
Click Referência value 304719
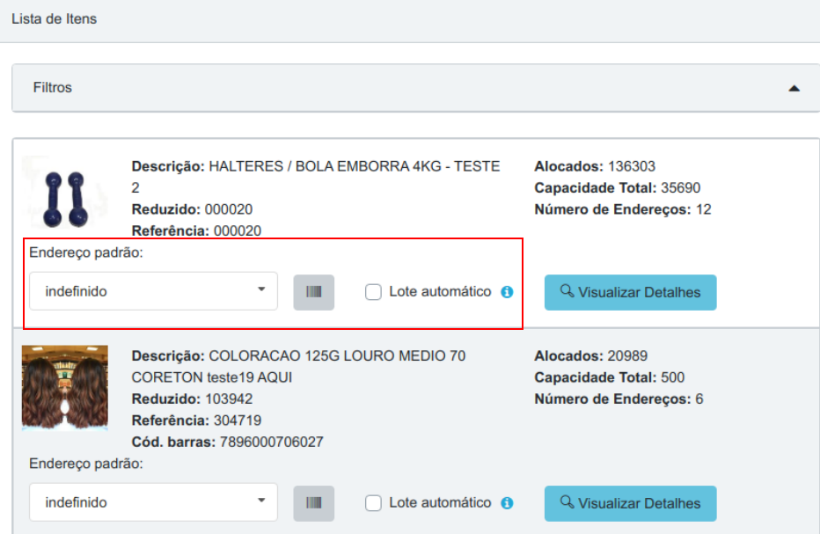click(238, 421)
